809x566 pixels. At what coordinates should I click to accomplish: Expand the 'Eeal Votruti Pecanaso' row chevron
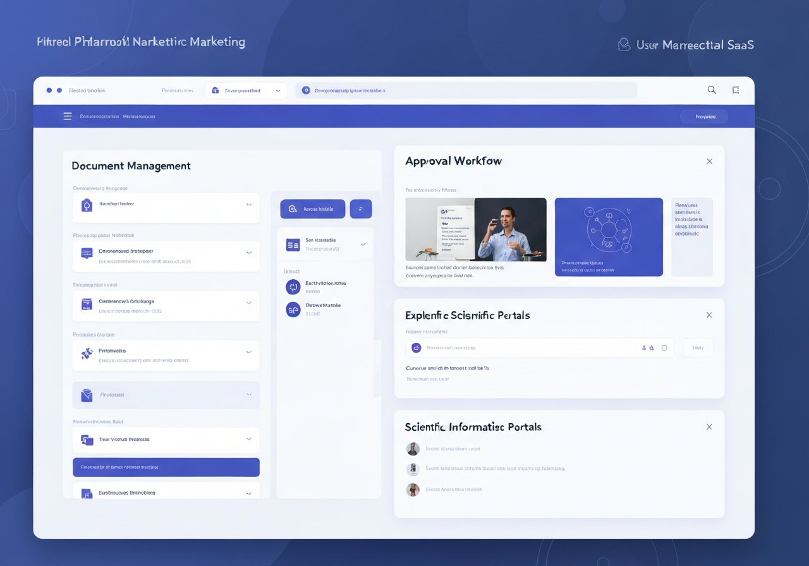pyautogui.click(x=248, y=439)
